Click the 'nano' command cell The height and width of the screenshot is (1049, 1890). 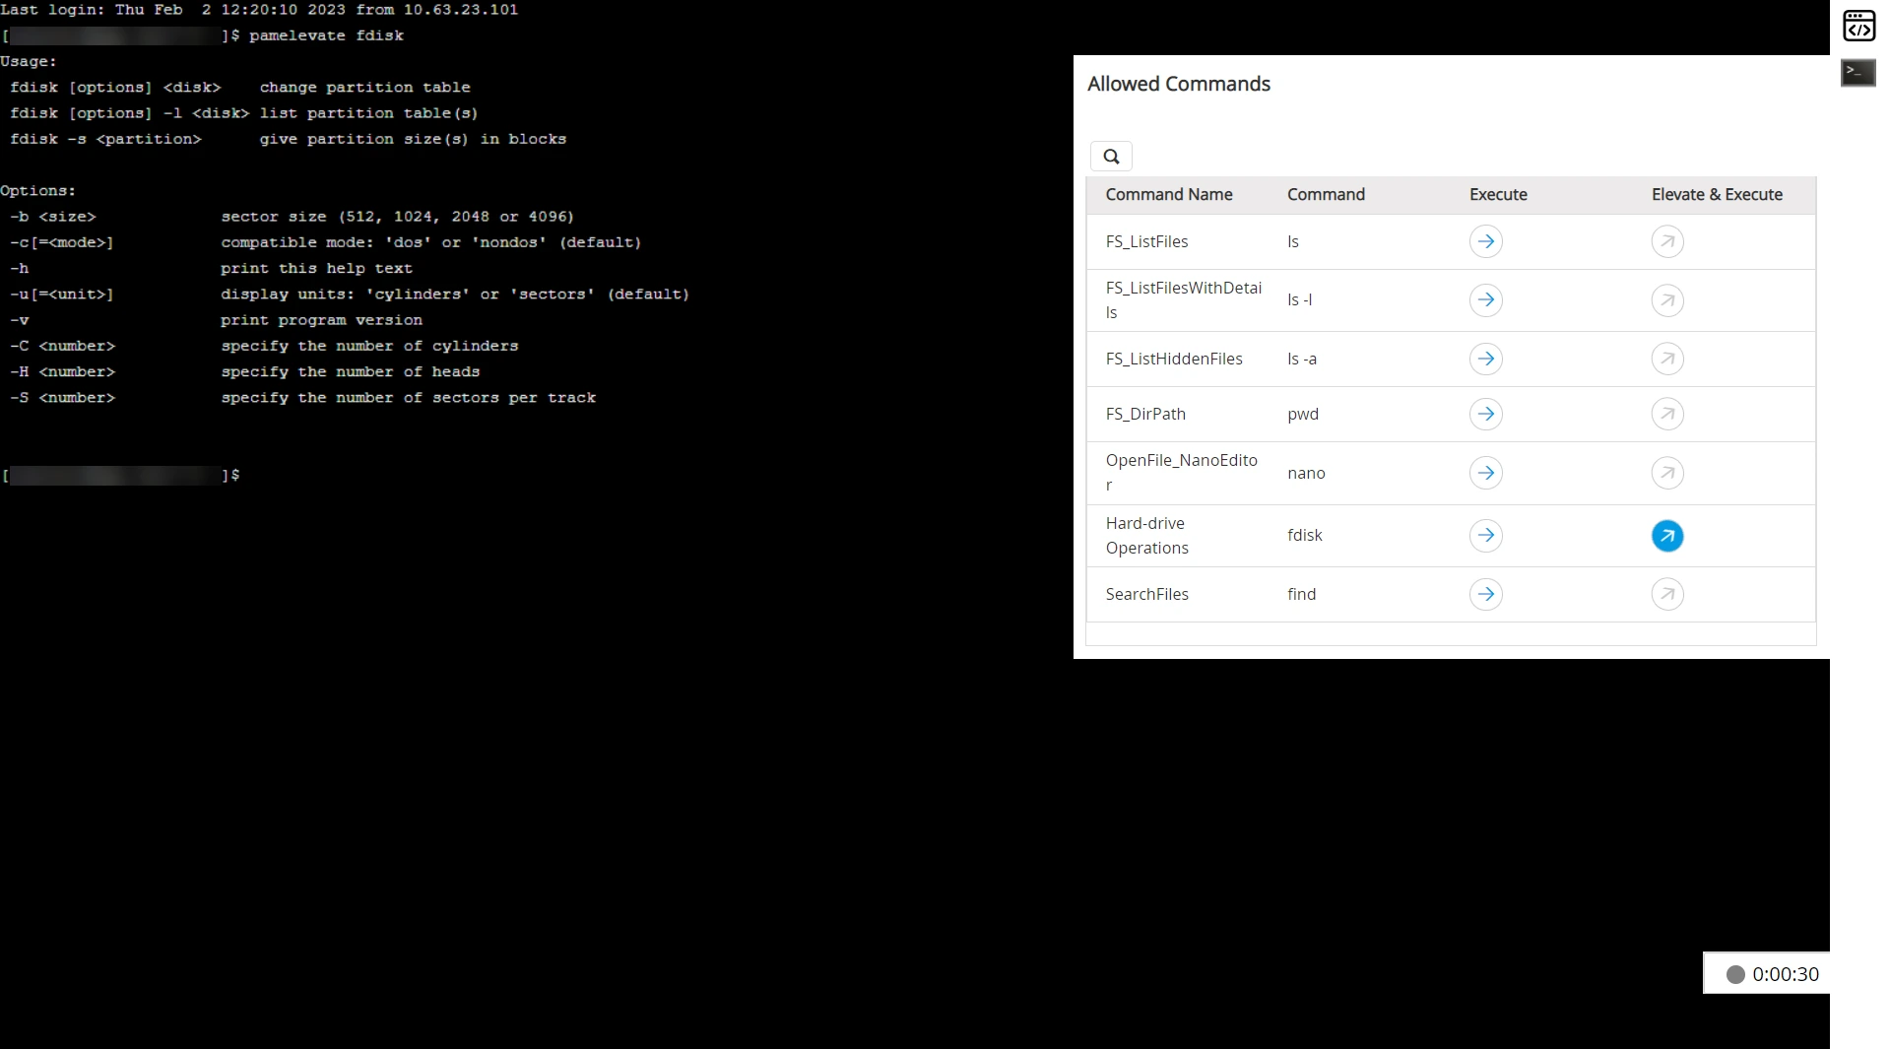1306,473
